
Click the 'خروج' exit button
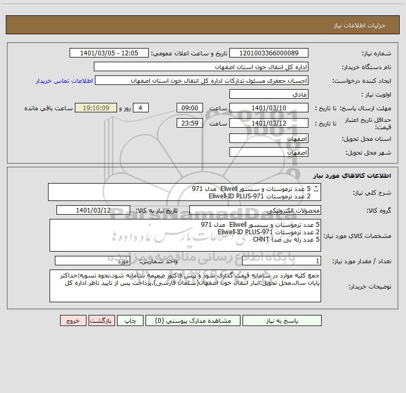[x=73, y=320]
